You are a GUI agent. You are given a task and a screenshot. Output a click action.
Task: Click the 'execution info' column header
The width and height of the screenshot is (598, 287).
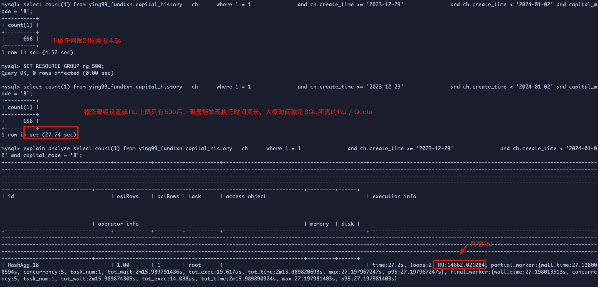(394, 196)
